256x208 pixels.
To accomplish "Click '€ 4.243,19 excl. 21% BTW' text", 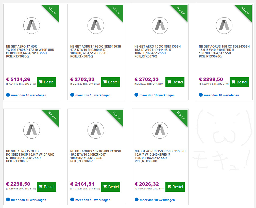I will (x=21, y=84).
